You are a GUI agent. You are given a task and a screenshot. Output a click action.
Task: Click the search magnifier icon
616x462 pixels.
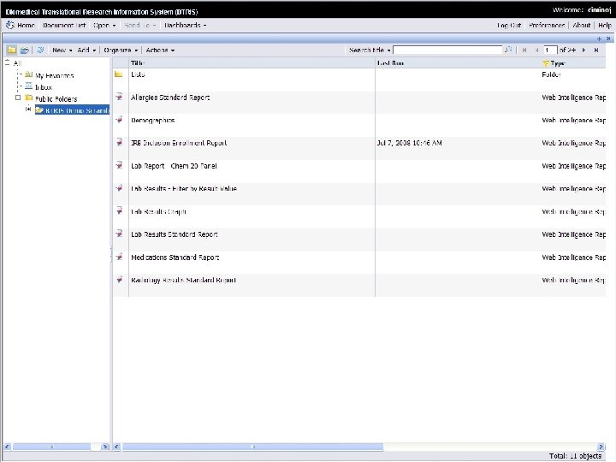(x=508, y=50)
